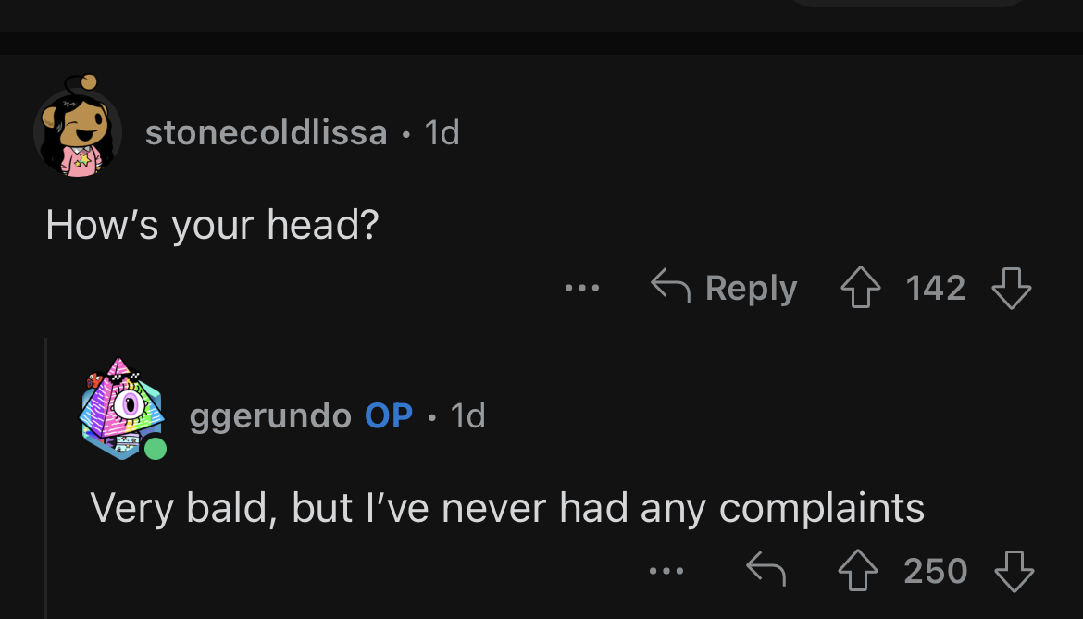Visit the ggerundo username link
Image resolution: width=1083 pixels, height=619 pixels.
click(270, 416)
